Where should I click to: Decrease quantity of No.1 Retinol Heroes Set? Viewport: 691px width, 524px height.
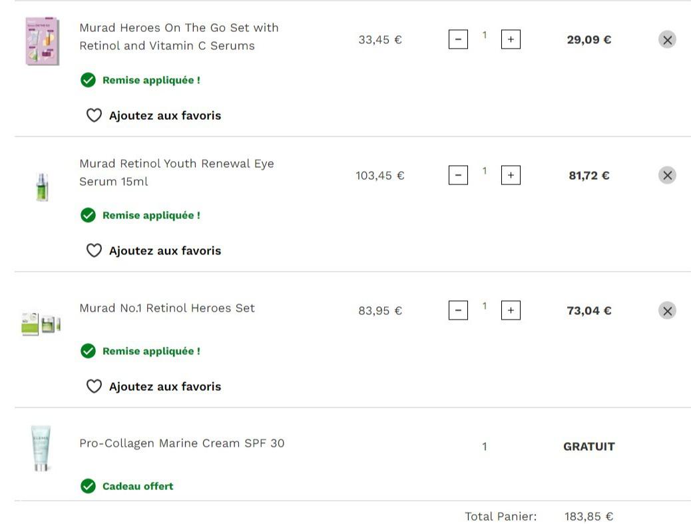[458, 311]
